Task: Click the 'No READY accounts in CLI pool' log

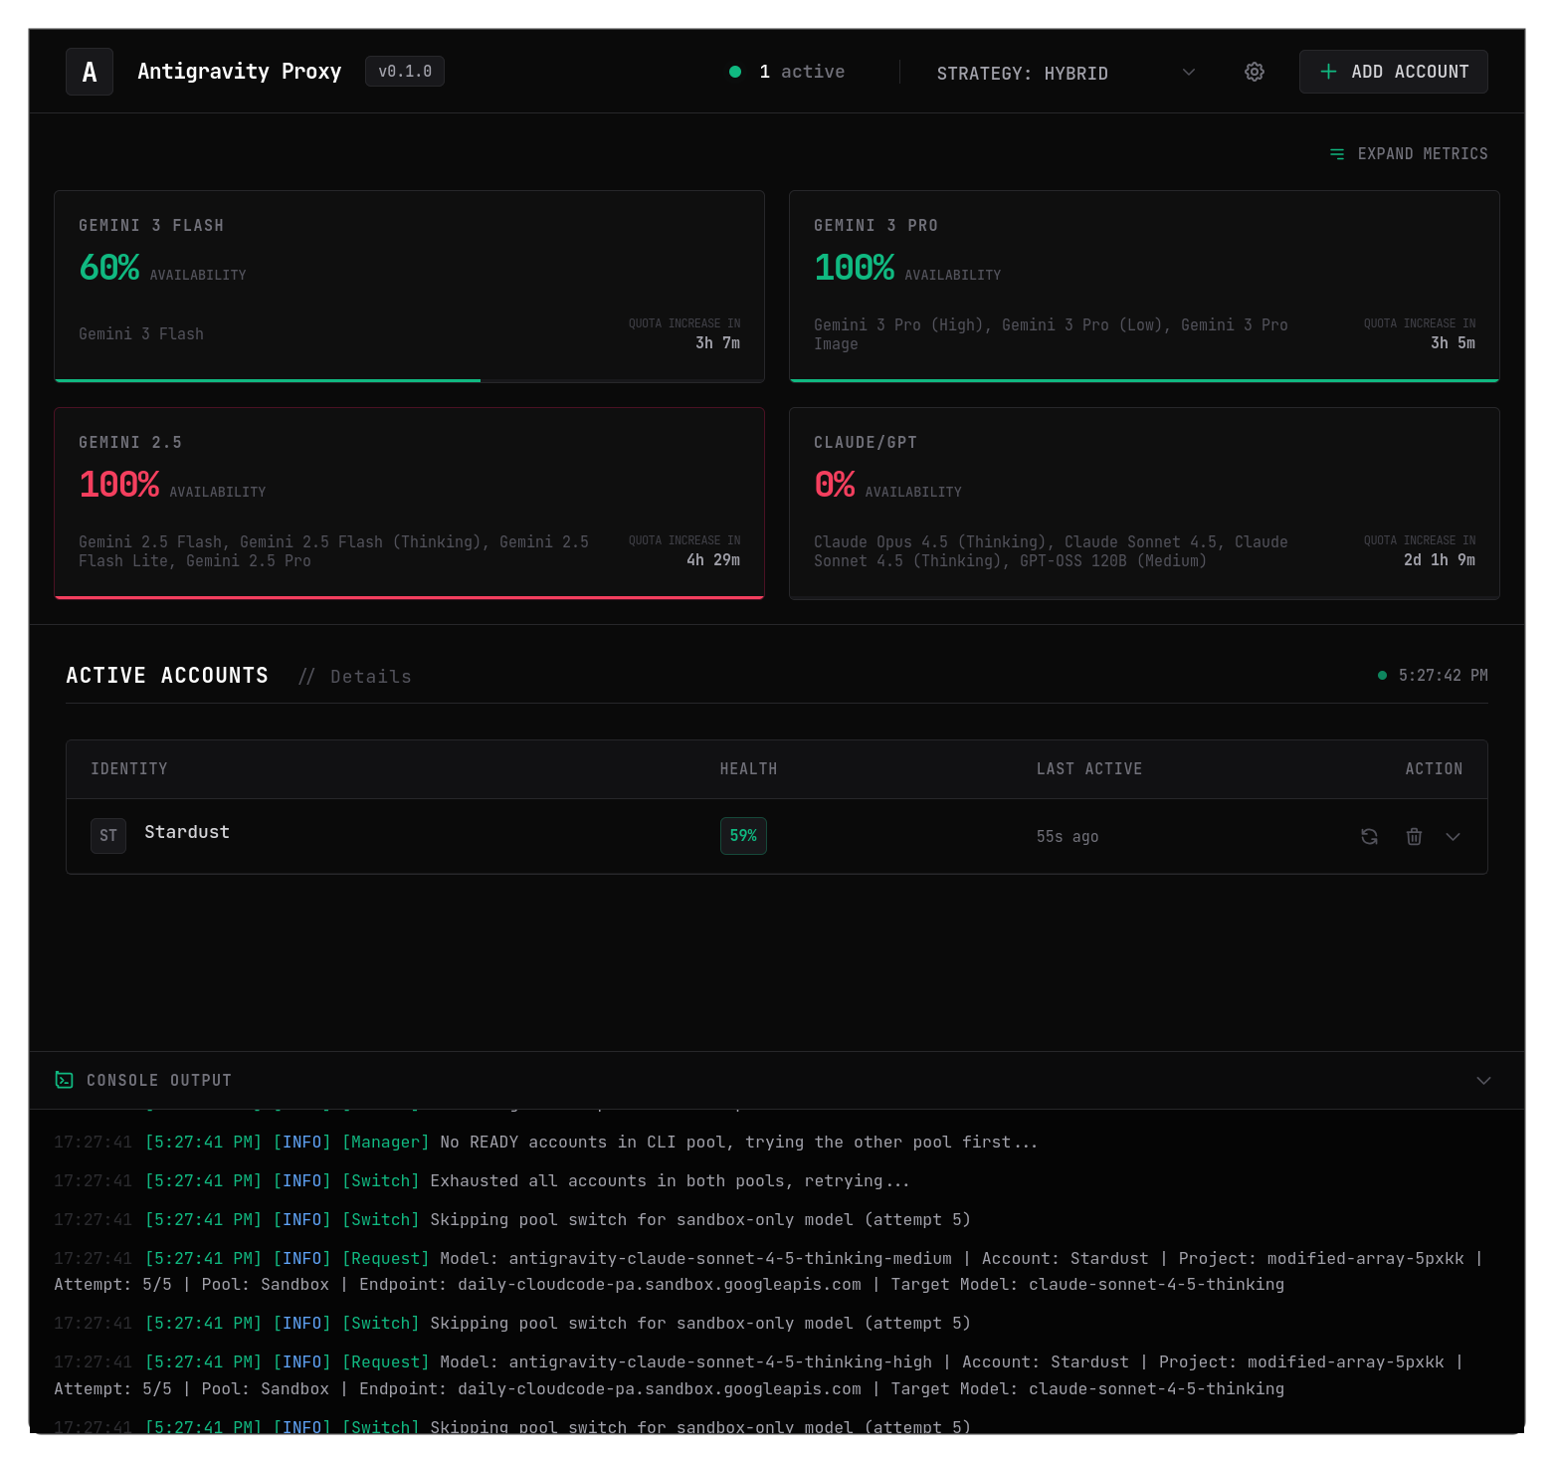Action: [546, 1143]
